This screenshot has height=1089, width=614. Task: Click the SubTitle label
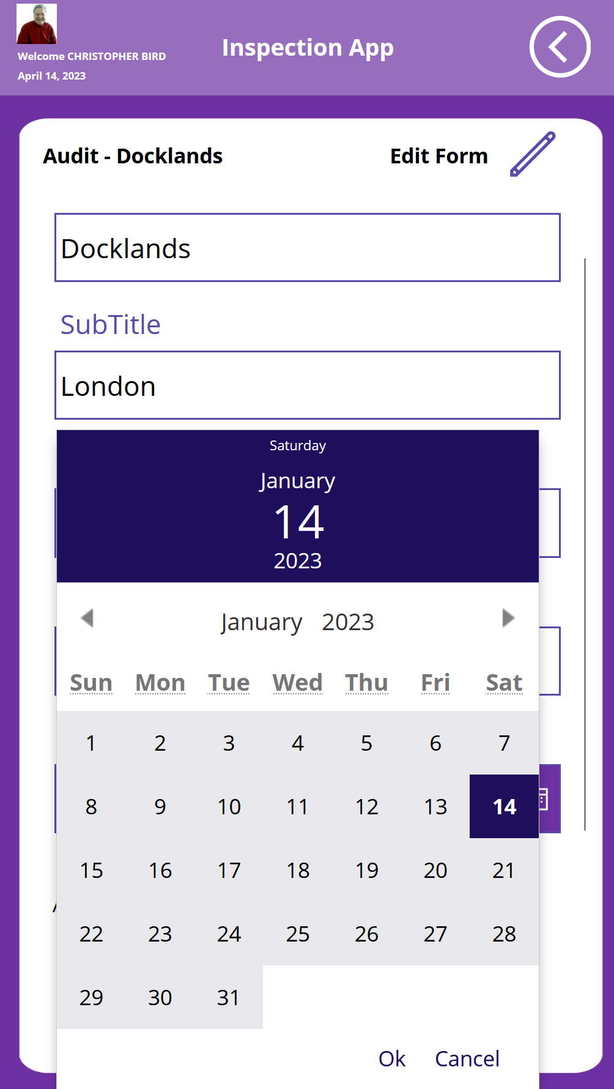111,324
